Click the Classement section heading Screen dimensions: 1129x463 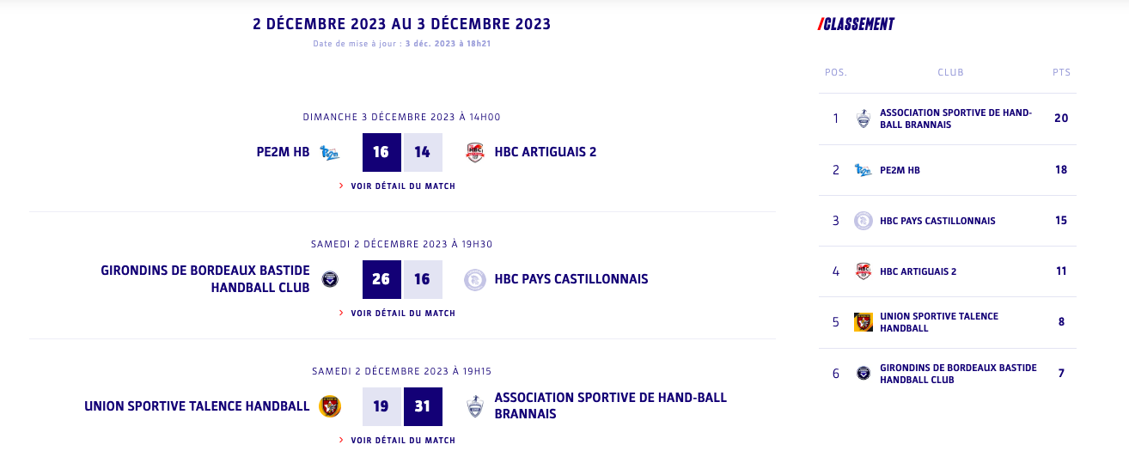pyautogui.click(x=857, y=24)
